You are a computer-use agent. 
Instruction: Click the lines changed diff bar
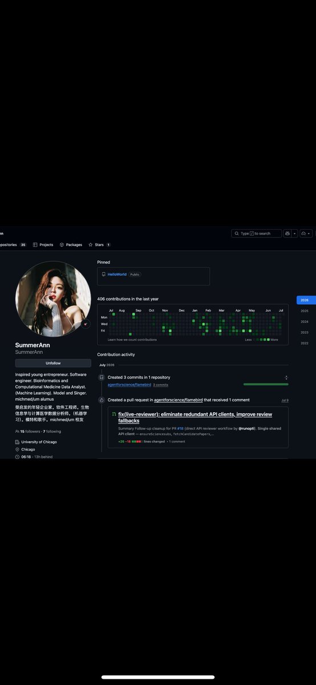[x=137, y=441]
